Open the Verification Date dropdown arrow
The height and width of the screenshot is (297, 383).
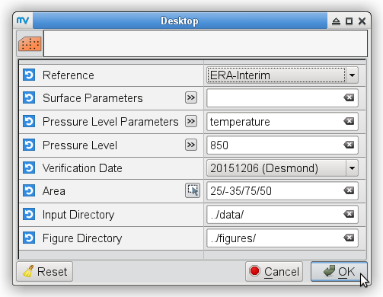click(x=352, y=168)
